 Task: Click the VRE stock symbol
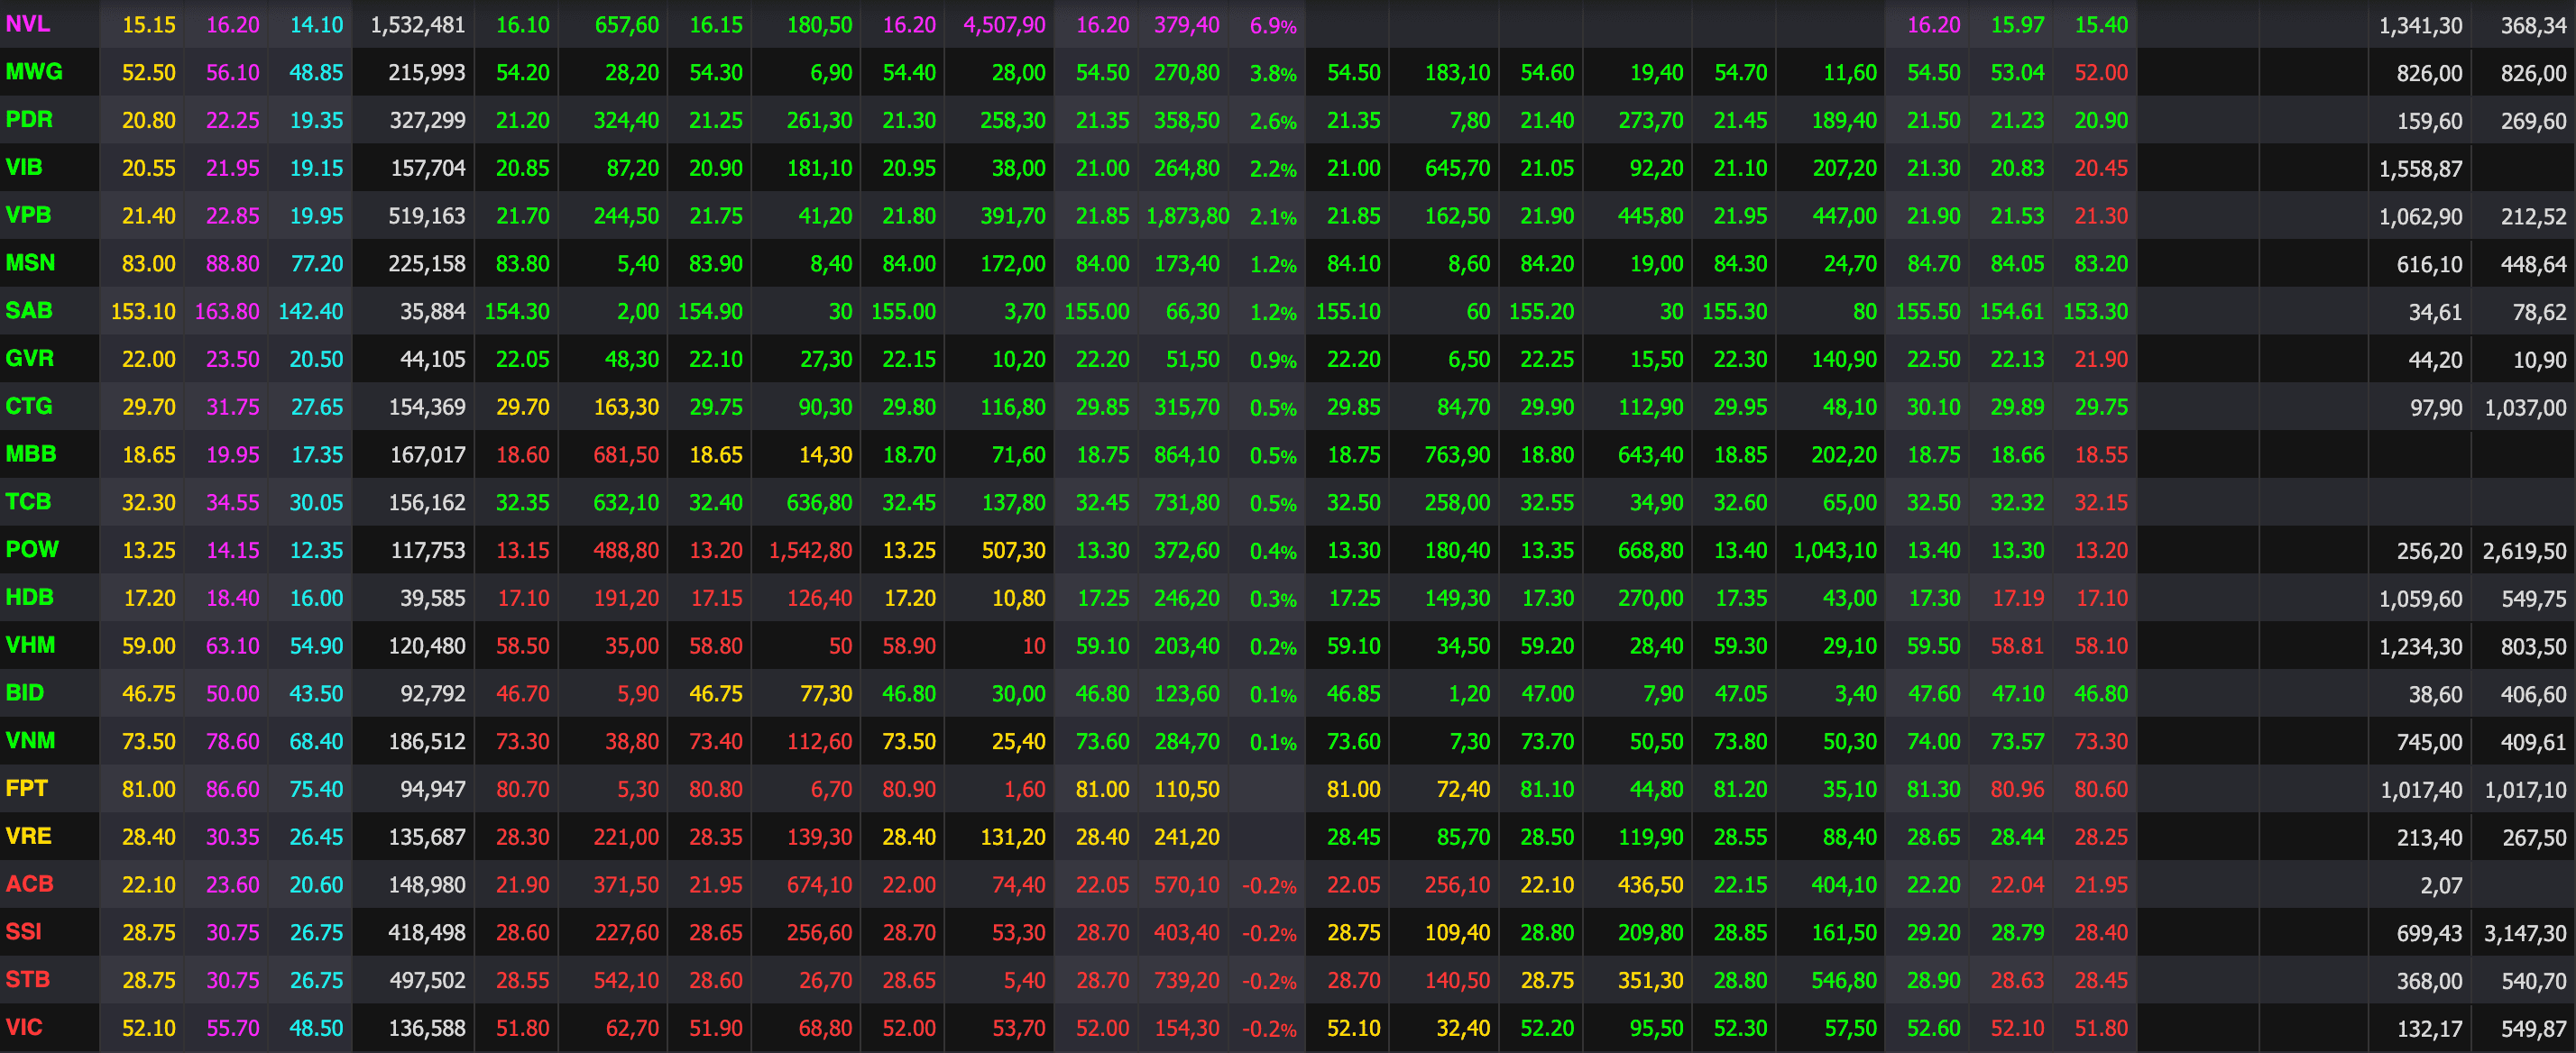(28, 836)
